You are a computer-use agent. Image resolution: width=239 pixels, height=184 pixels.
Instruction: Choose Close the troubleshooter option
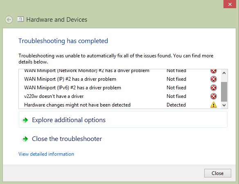[123, 139]
